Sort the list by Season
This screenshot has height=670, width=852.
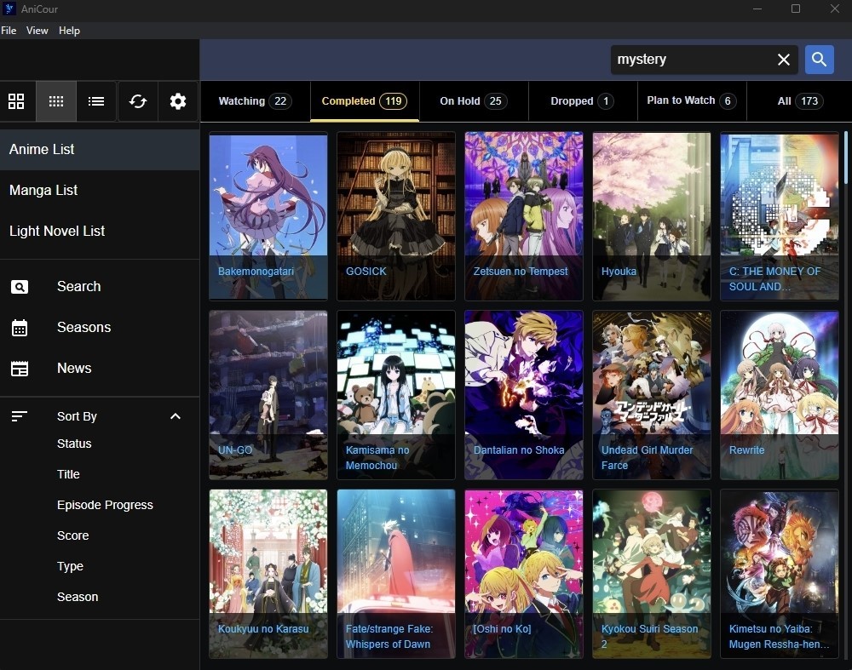click(78, 597)
